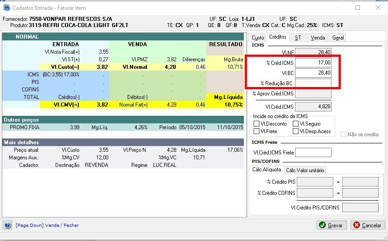Toggle the Não se credita checkbox
This screenshot has width=388, height=241.
343,134
